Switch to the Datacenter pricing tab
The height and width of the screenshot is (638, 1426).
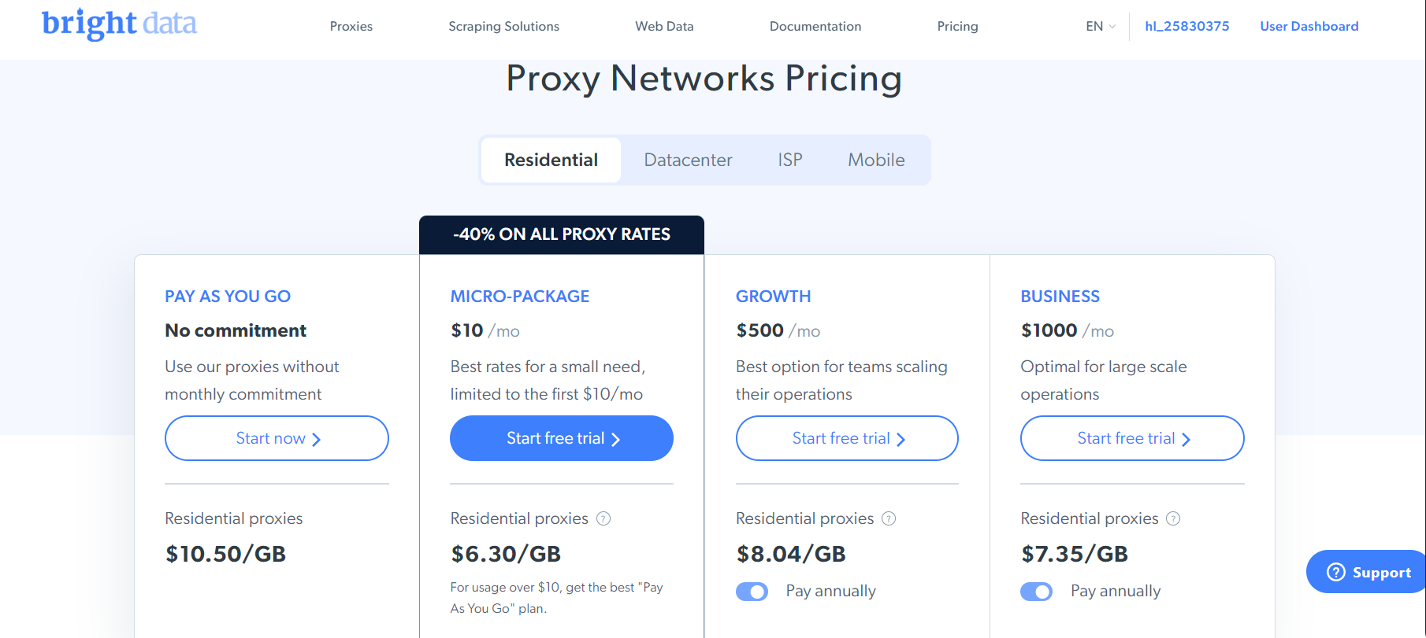(x=688, y=160)
